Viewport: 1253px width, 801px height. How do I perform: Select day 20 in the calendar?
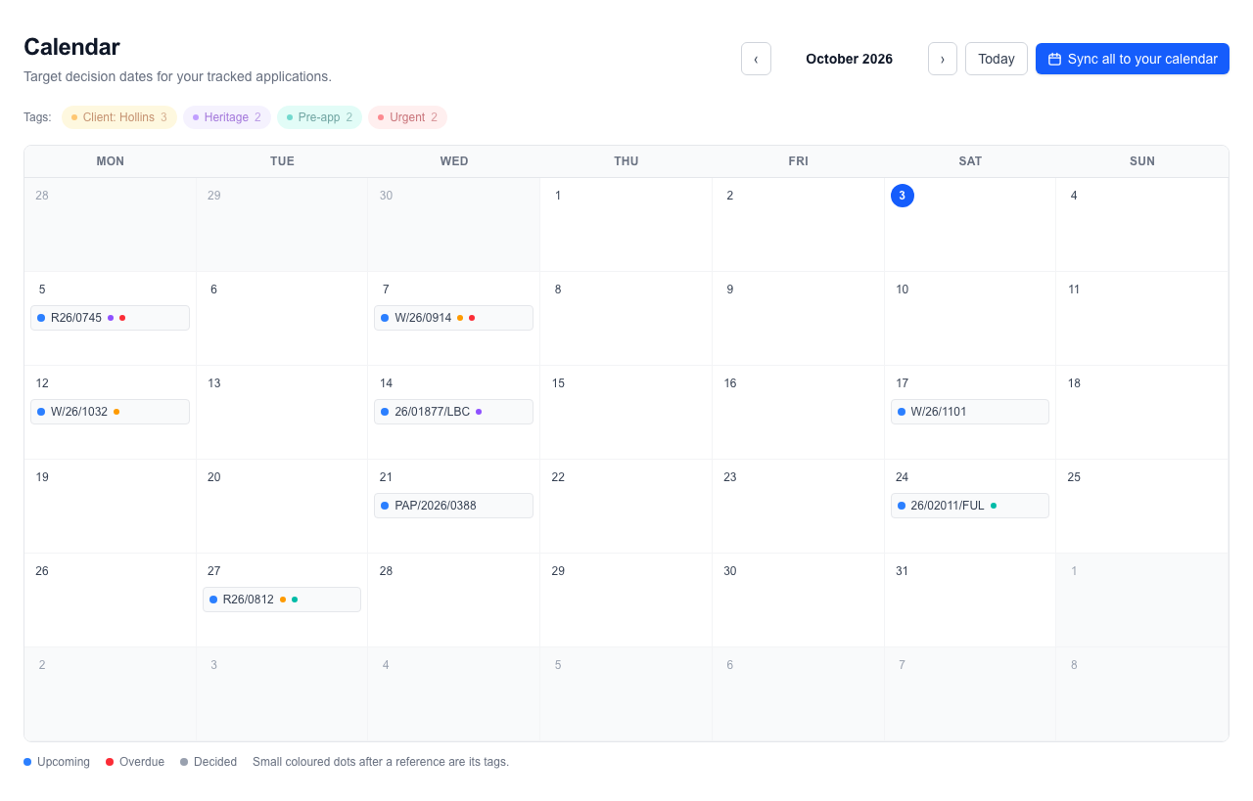(214, 477)
